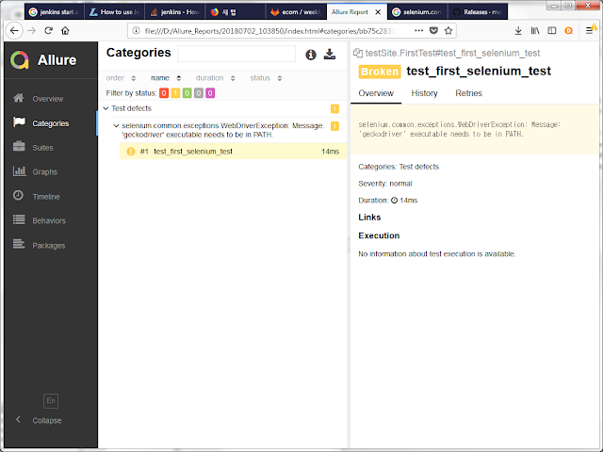Click the browser back arrow
Viewport: 603px width, 452px height.
14,30
